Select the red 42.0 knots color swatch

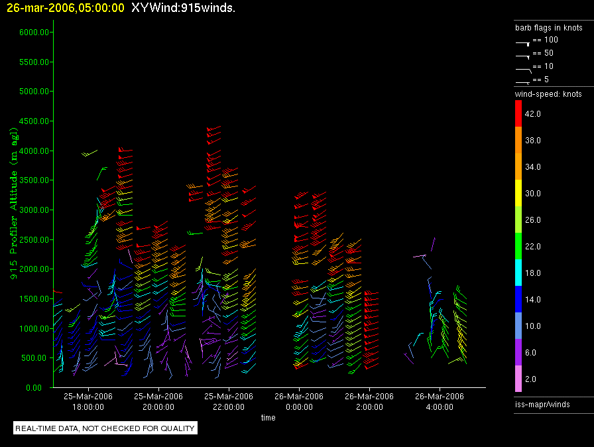(x=519, y=114)
